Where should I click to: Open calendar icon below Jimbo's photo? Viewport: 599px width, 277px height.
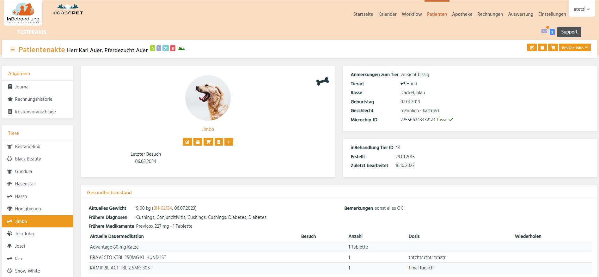[x=198, y=142]
